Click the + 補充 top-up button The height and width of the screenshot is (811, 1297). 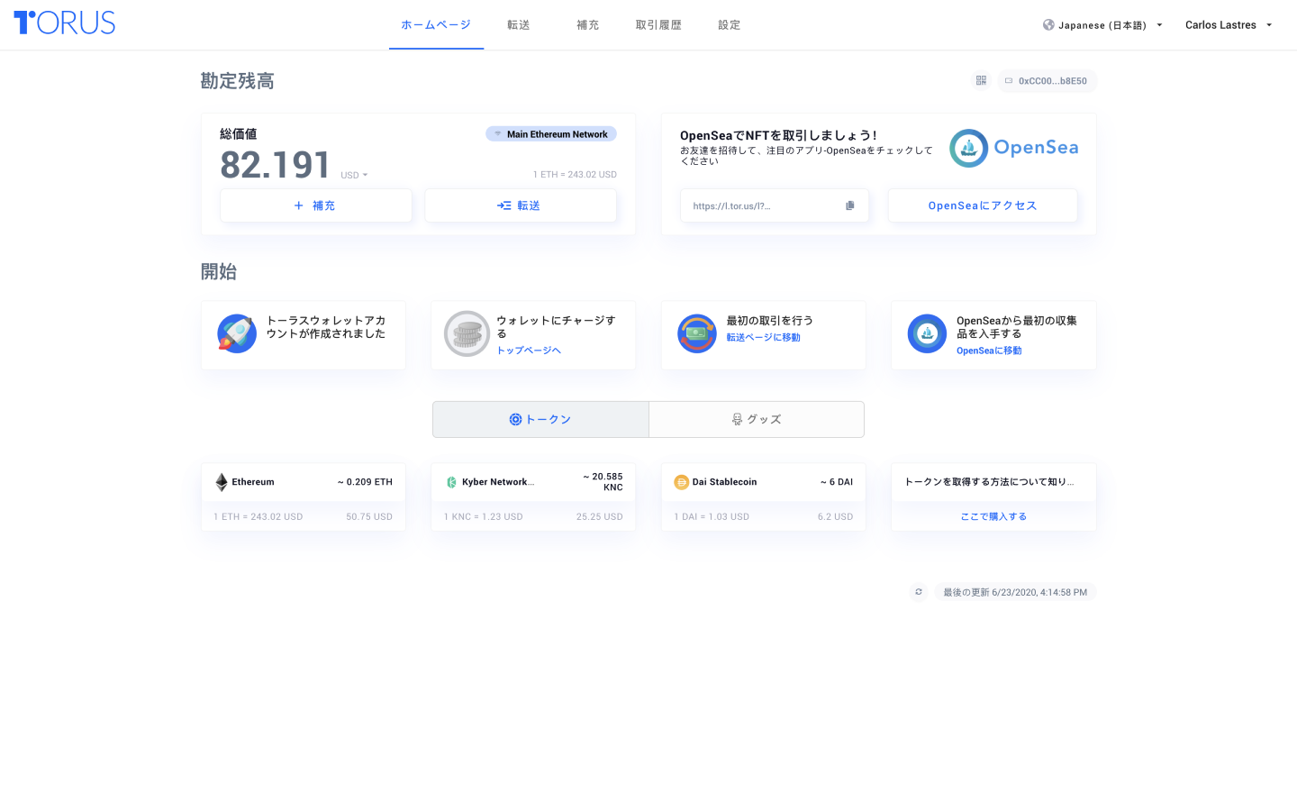point(316,205)
